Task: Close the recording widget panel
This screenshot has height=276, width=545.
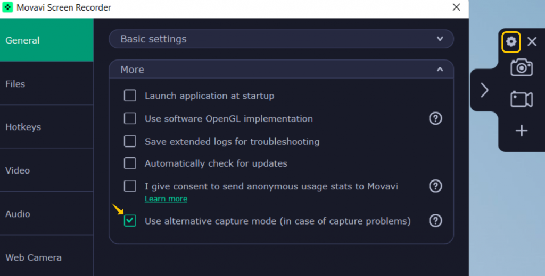Action: (532, 42)
